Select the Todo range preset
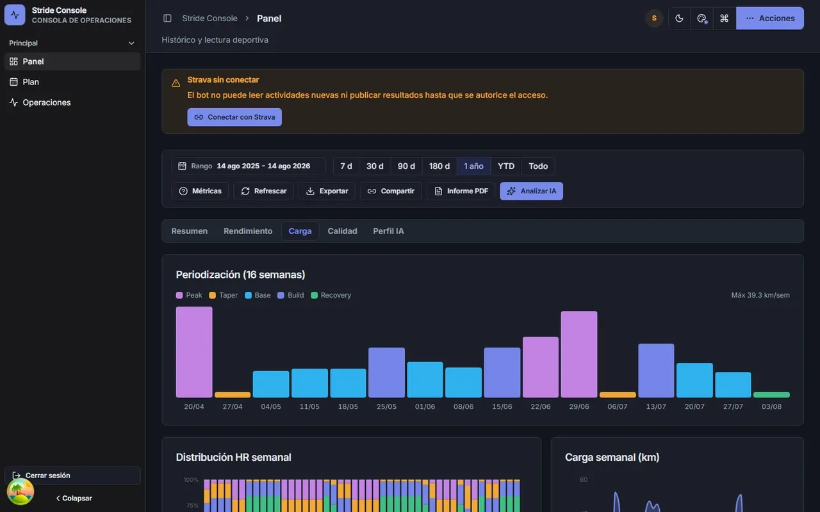820x512 pixels. (x=538, y=166)
